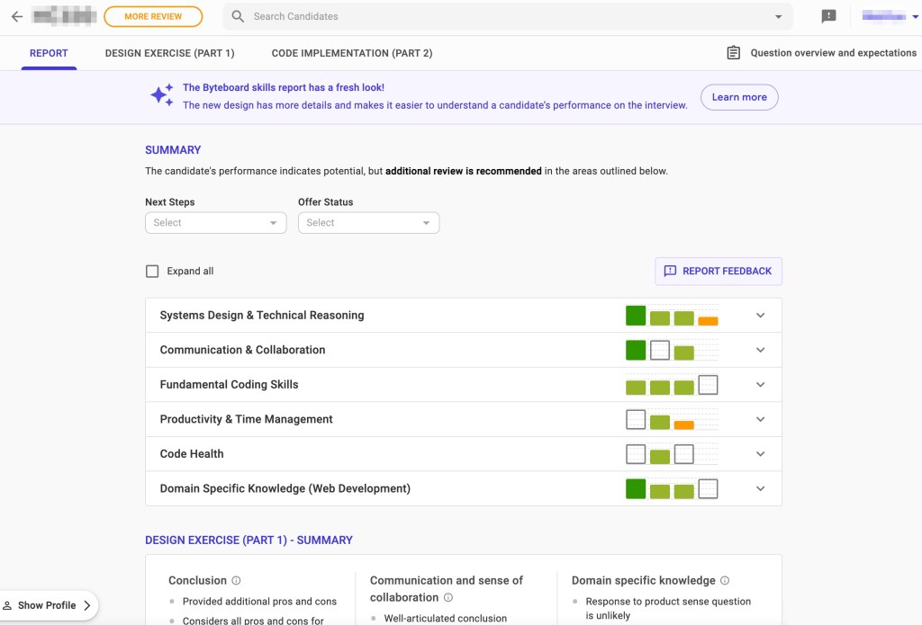
Task: Click info icon beside Conclusion heading
Action: (x=236, y=581)
